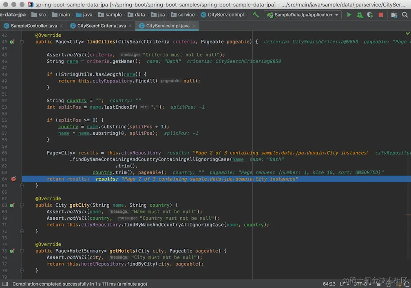Viewport: 411px width, 288px height.
Task: Run SampleDataJpaApplication with the green play icon
Action: (x=349, y=15)
